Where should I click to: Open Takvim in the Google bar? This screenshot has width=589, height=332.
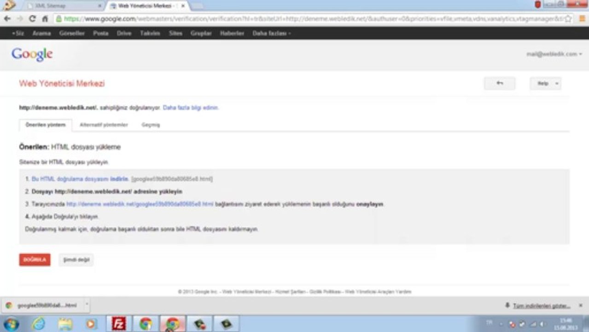(150, 33)
